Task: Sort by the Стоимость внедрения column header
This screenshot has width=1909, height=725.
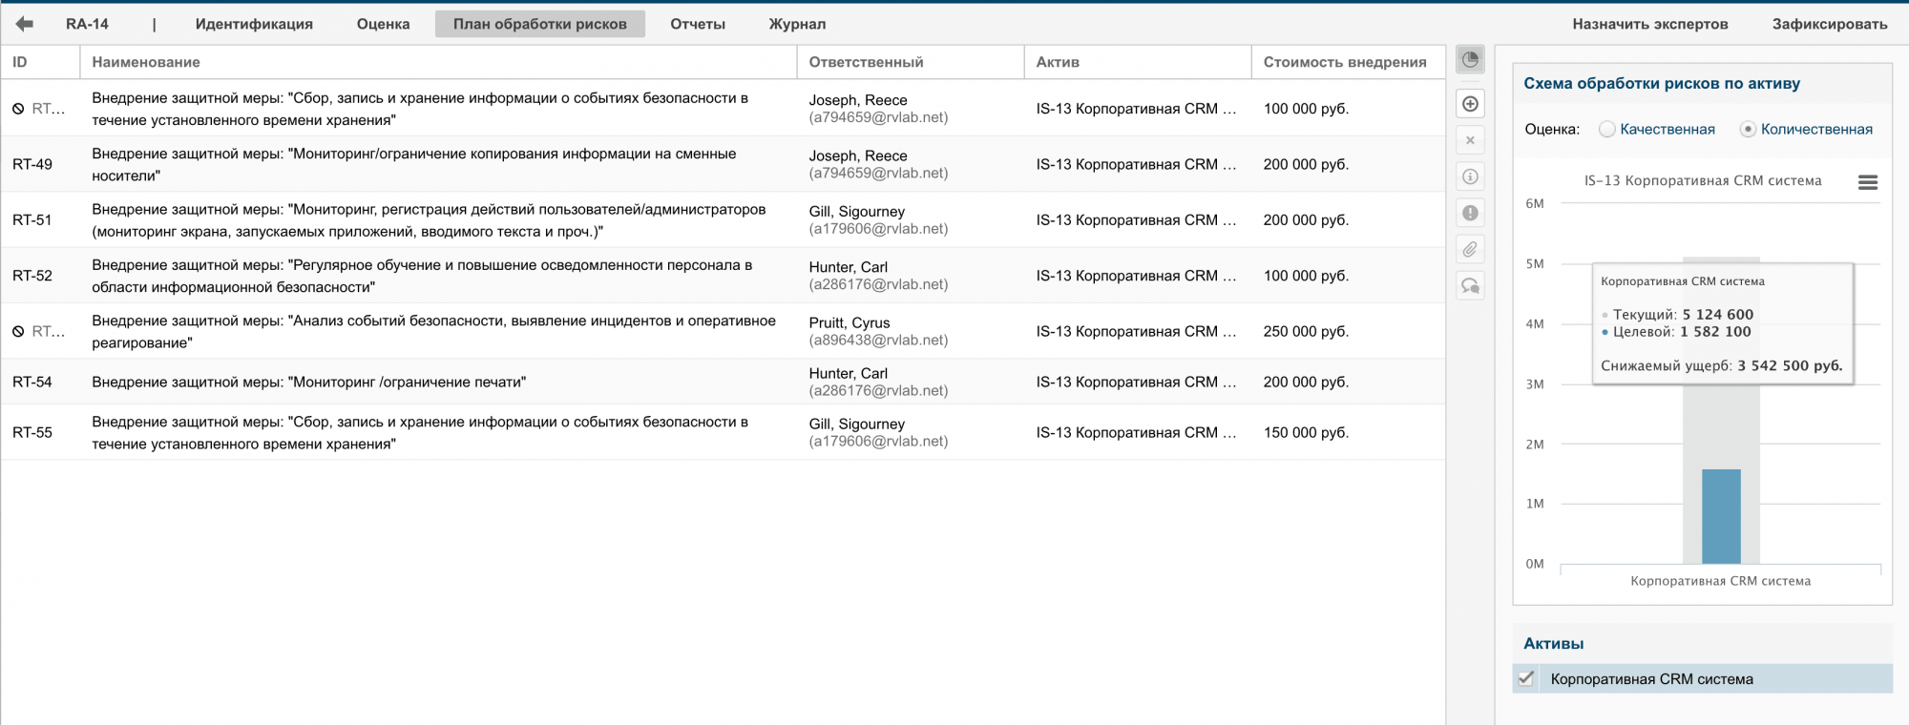Action: pyautogui.click(x=1348, y=62)
